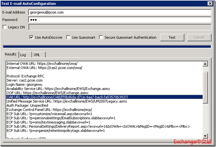Enable the Legacy DN checkbox
216x147 pixels.
pyautogui.click(x=5, y=27)
